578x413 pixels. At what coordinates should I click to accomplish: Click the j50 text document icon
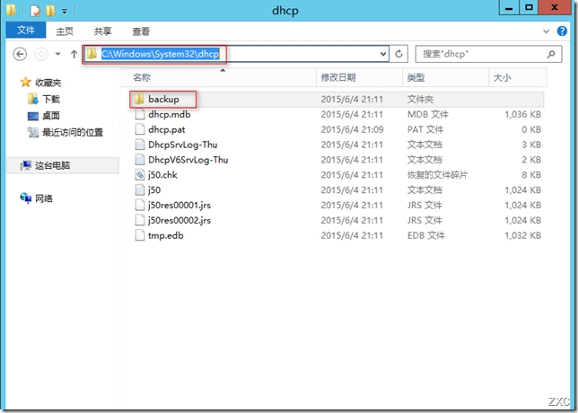[x=140, y=190]
